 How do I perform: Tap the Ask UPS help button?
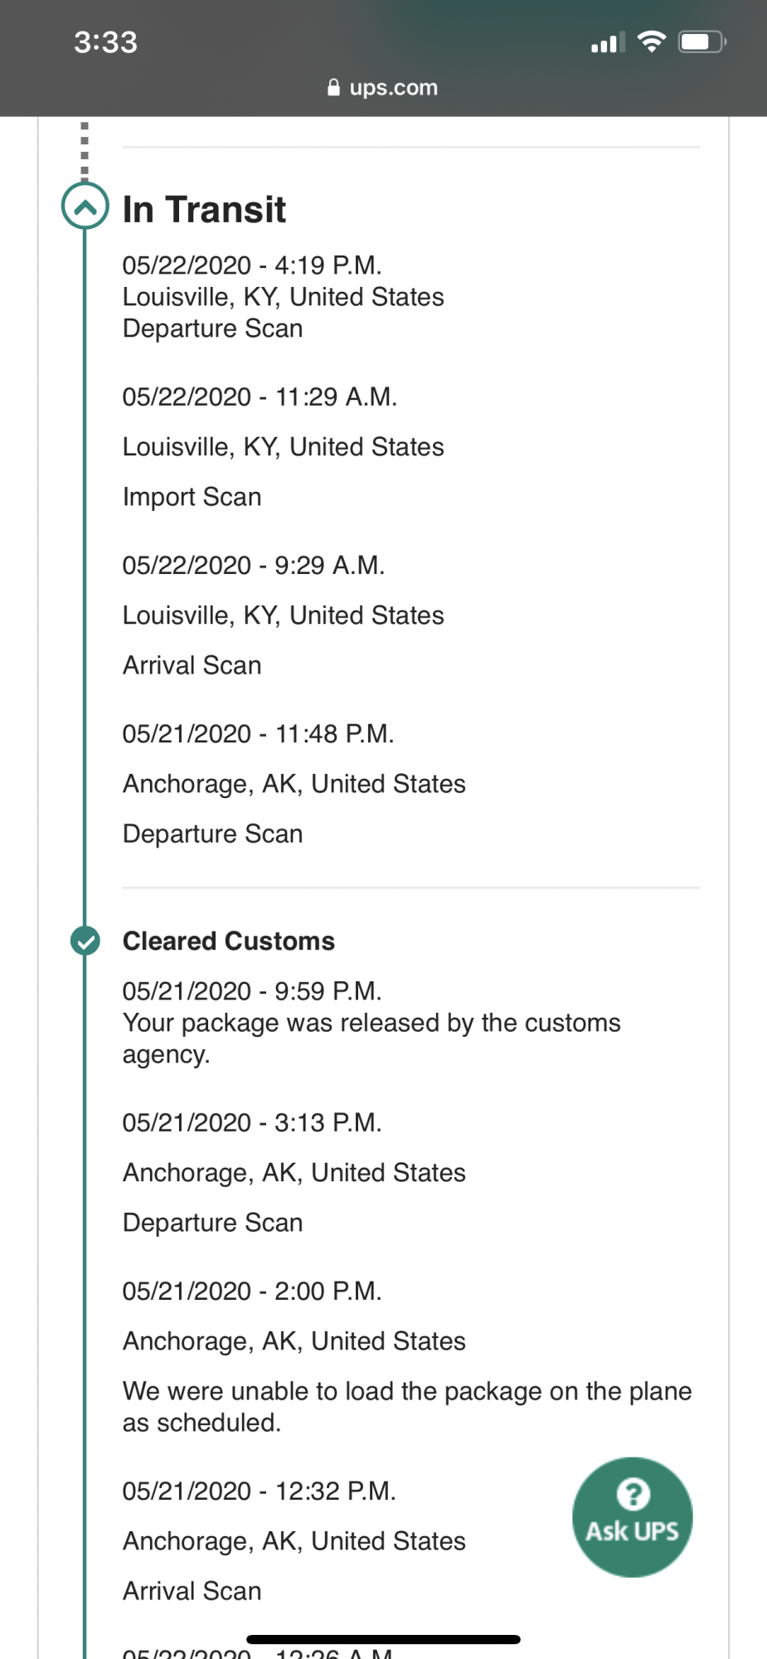point(633,1517)
